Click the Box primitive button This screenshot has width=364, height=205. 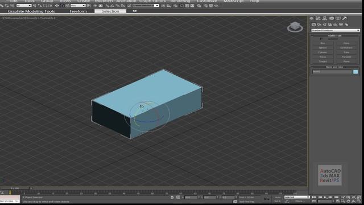click(x=322, y=43)
